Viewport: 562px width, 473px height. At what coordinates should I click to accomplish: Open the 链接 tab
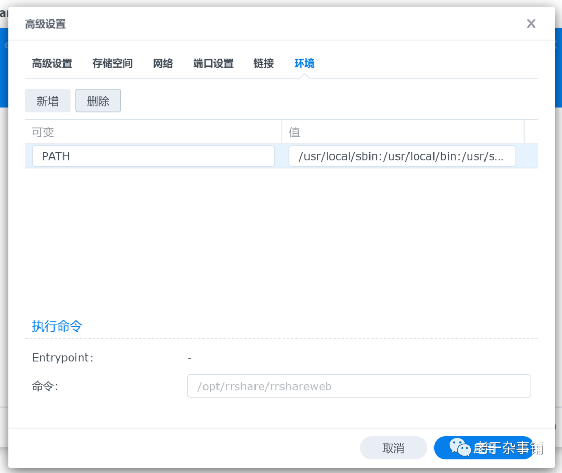click(x=263, y=63)
